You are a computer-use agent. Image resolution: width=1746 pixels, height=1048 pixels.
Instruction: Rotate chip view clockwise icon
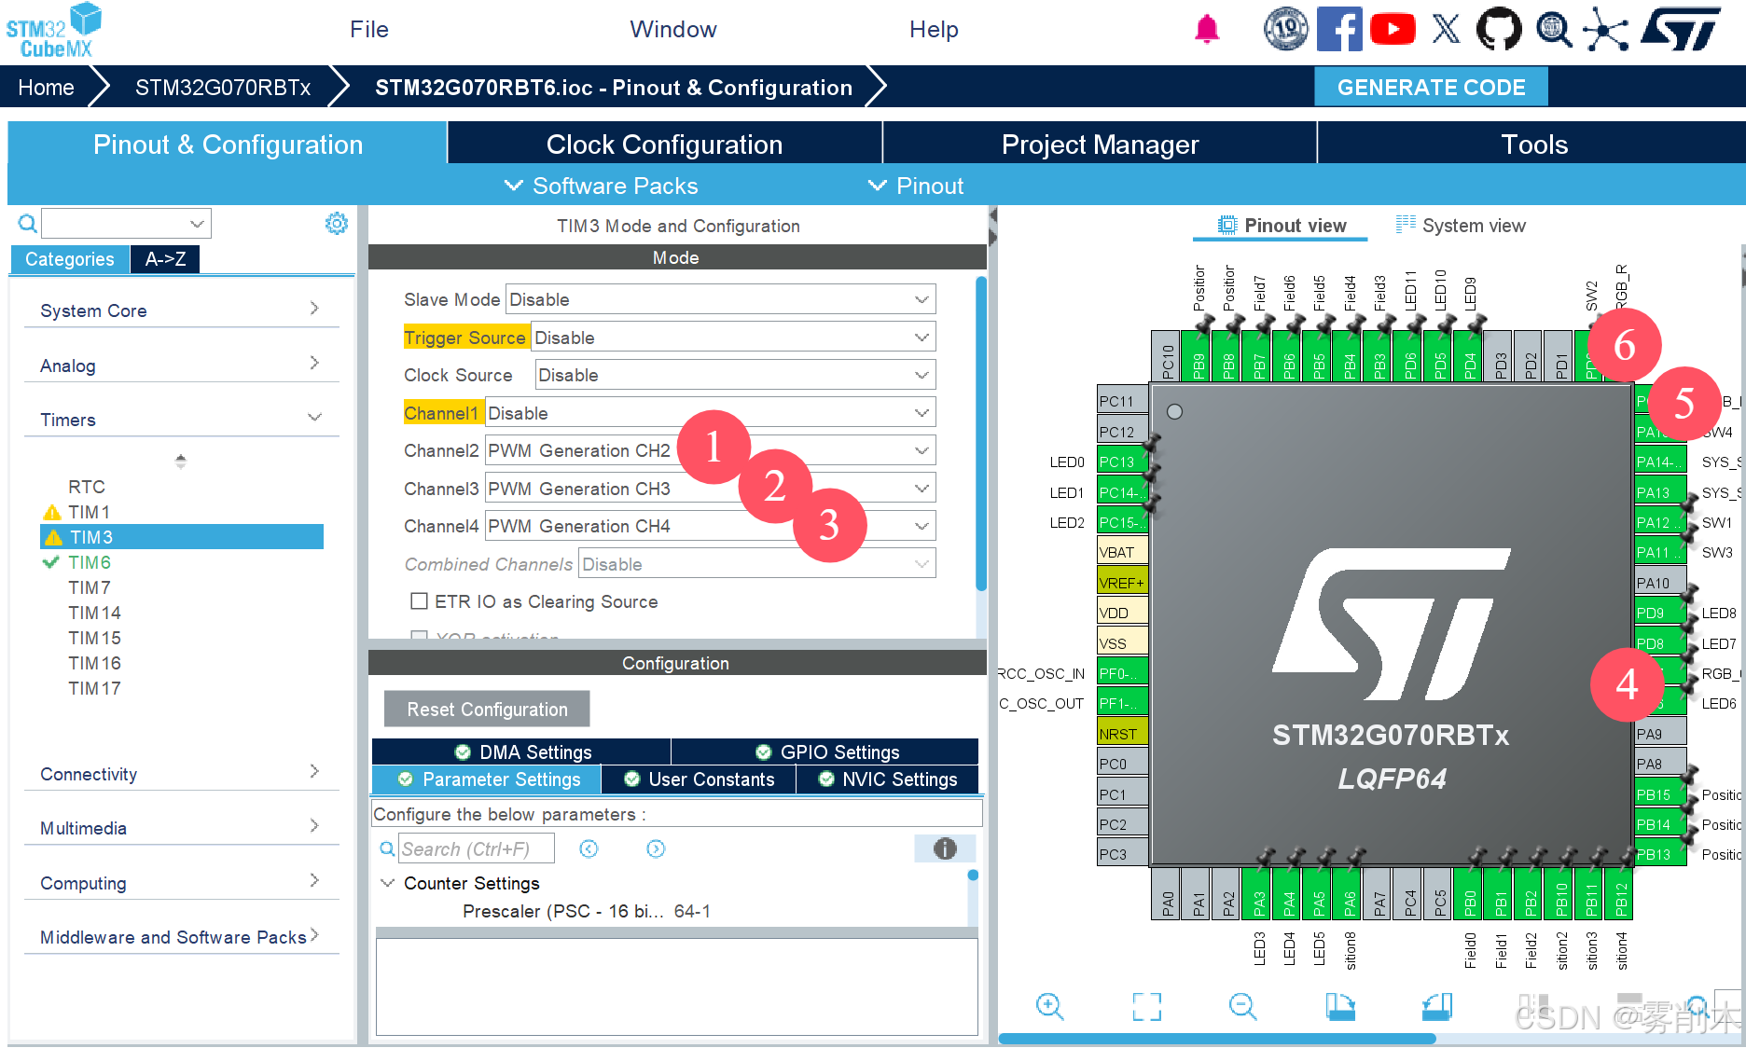tap(1340, 1006)
